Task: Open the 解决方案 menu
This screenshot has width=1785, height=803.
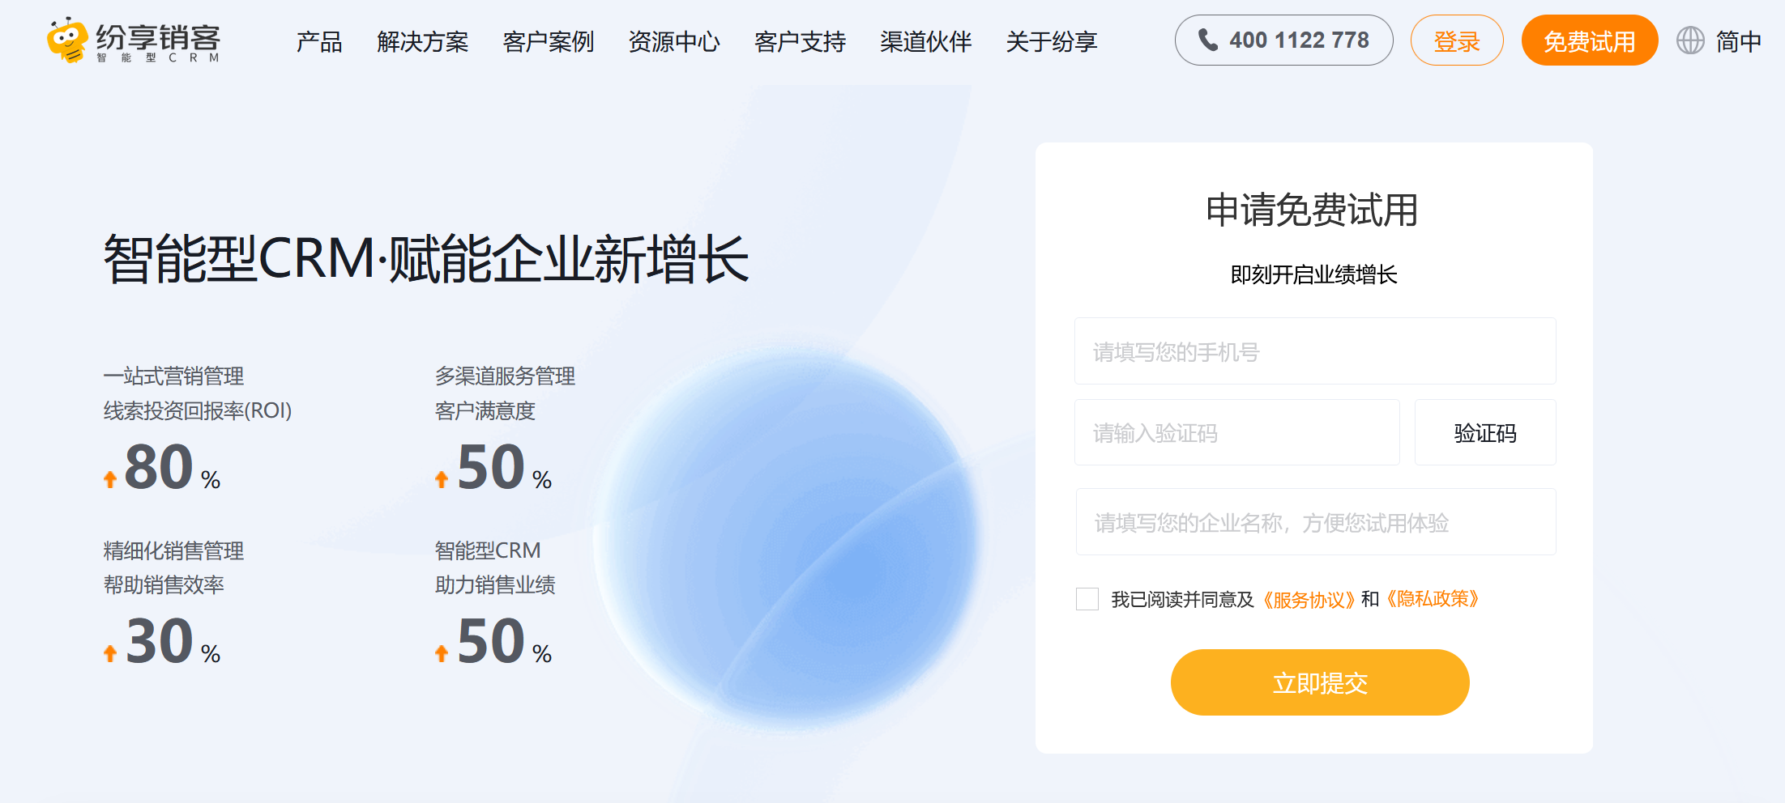Action: coord(422,41)
